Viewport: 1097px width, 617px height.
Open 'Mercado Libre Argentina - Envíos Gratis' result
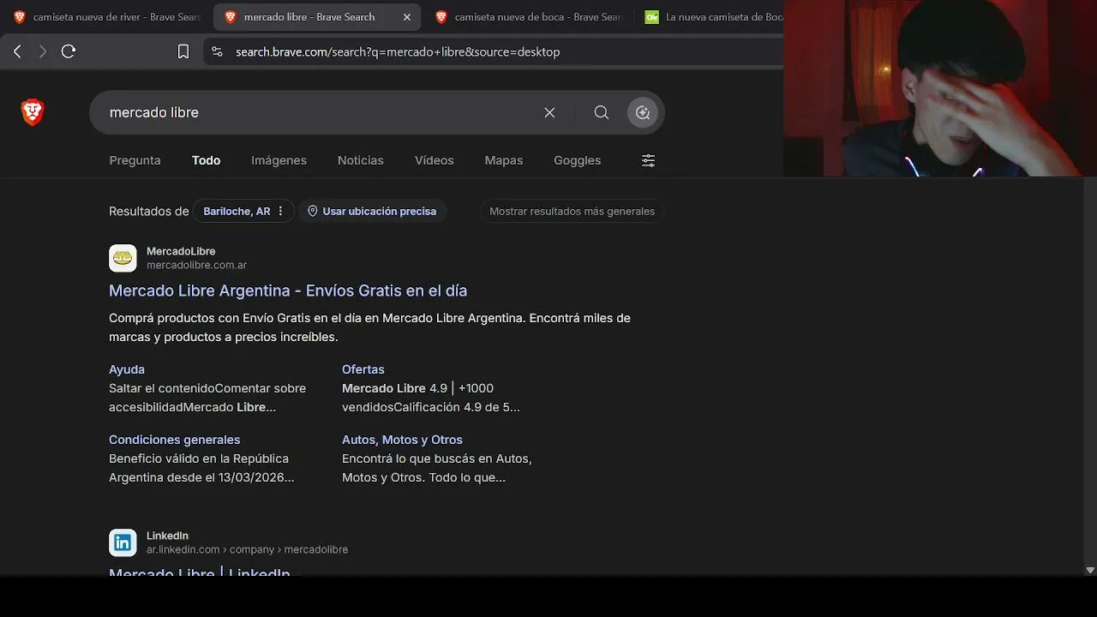pos(288,291)
